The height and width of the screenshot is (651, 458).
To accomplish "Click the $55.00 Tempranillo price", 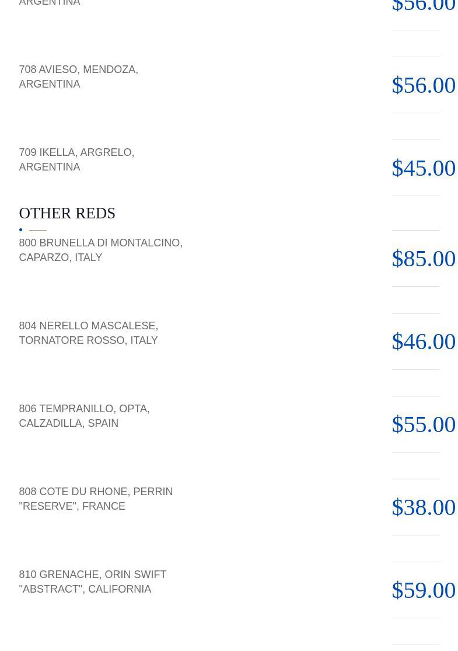I will [x=423, y=424].
